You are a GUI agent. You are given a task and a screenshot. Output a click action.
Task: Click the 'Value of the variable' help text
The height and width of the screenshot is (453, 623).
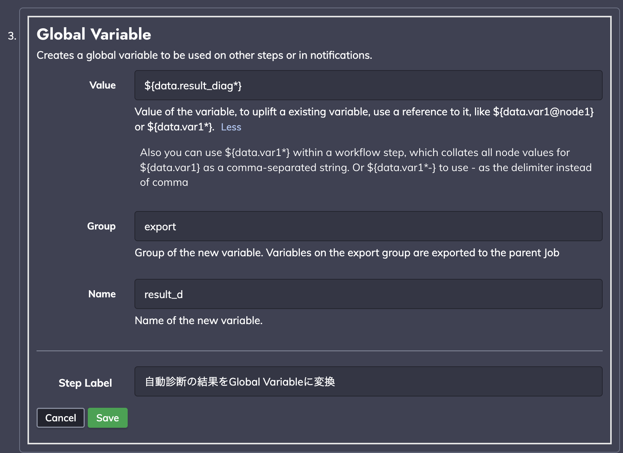(364, 119)
